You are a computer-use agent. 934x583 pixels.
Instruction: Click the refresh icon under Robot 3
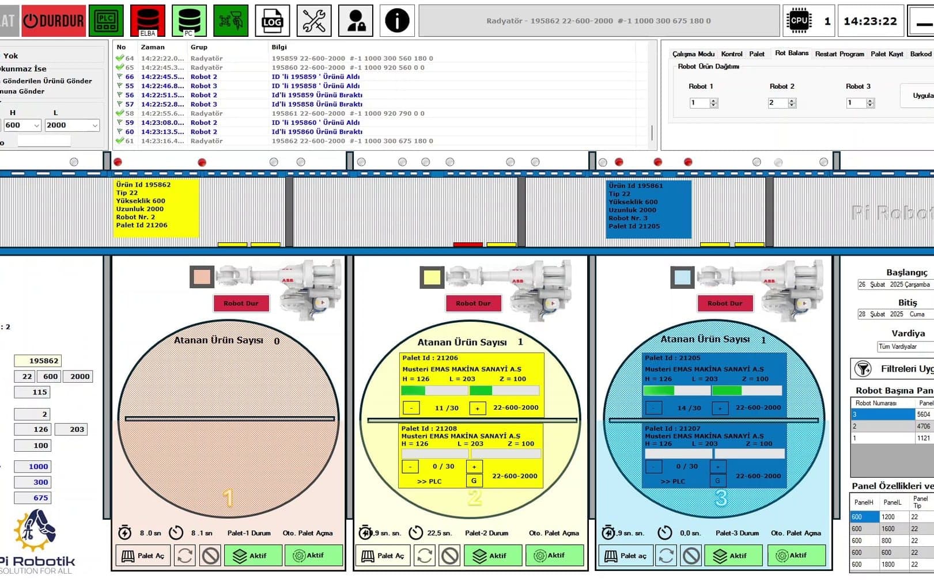666,555
